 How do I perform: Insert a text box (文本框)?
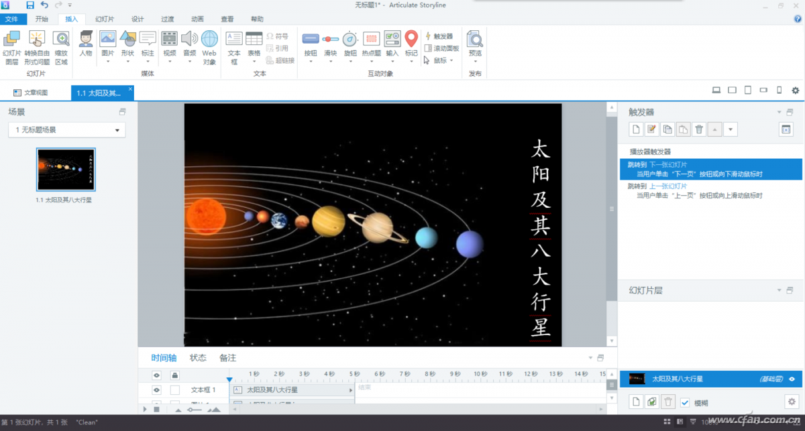click(234, 47)
